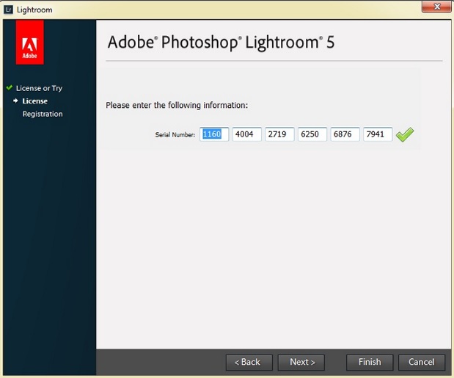Click the Finish button
The width and height of the screenshot is (454, 378).
pyautogui.click(x=370, y=363)
